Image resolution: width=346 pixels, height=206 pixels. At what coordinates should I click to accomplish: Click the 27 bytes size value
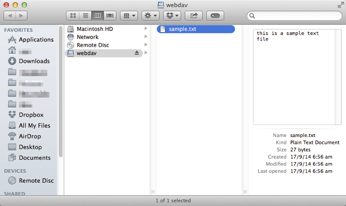click(x=301, y=150)
